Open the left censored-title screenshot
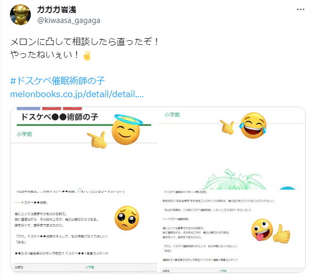 [84, 190]
